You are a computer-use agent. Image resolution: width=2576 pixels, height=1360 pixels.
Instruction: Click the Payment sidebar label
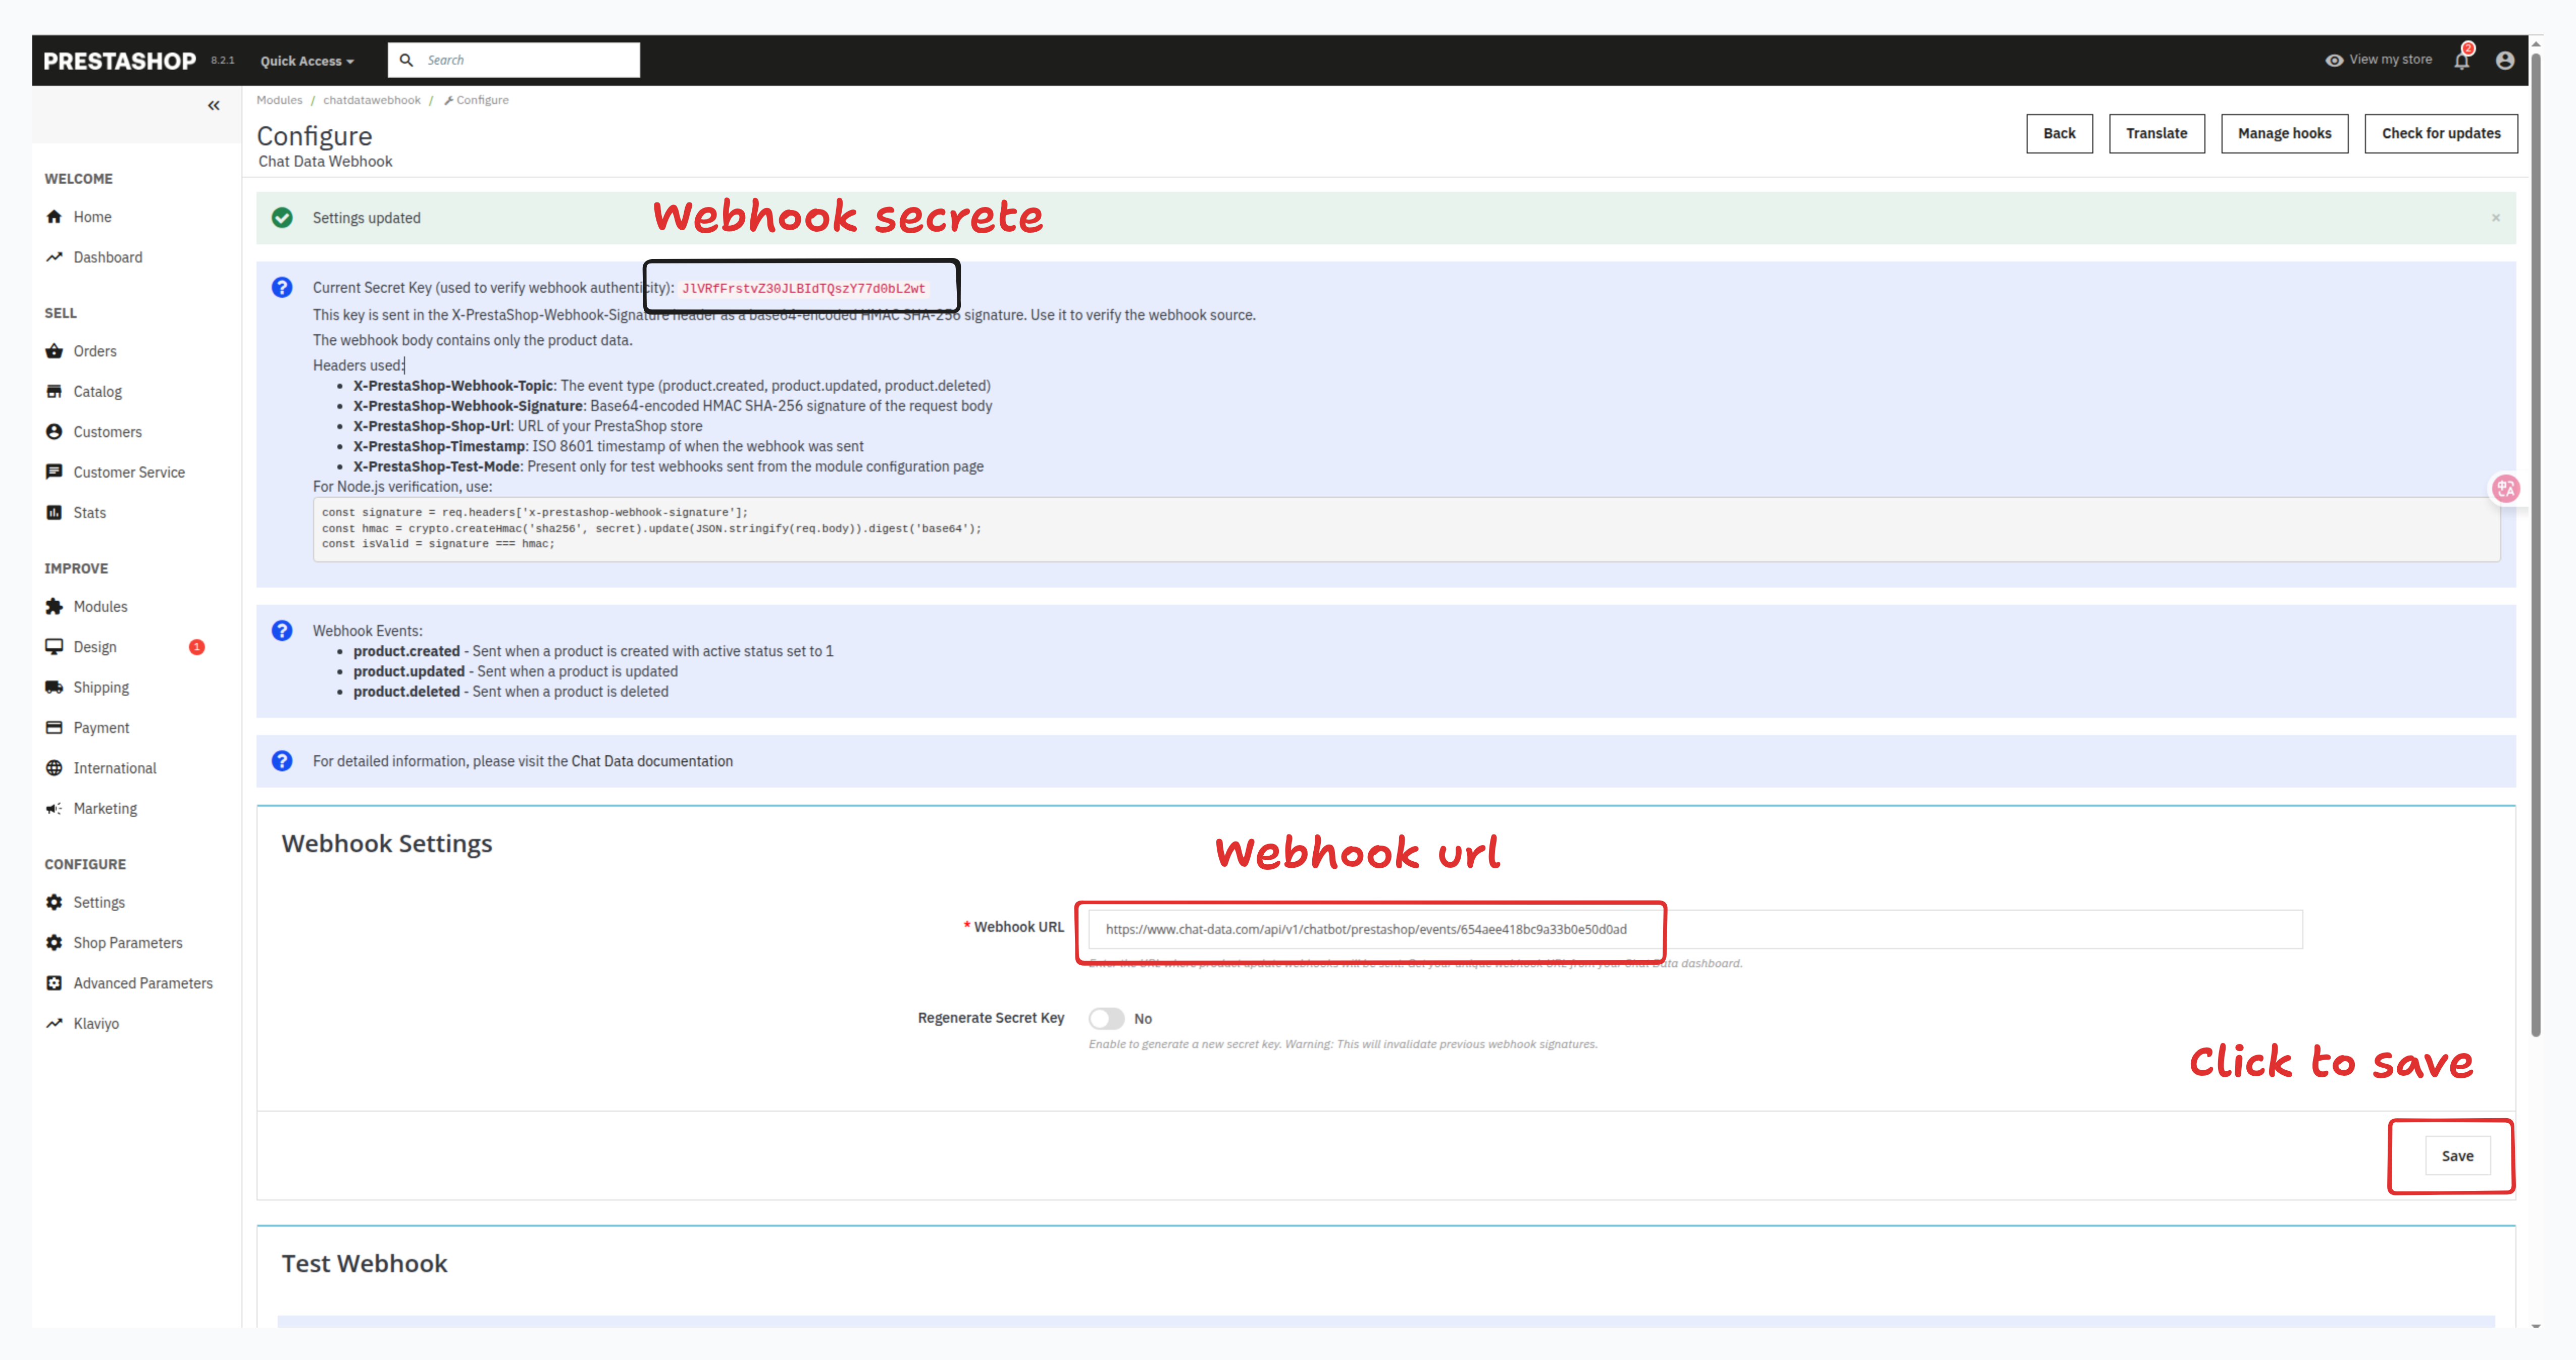coord(101,728)
